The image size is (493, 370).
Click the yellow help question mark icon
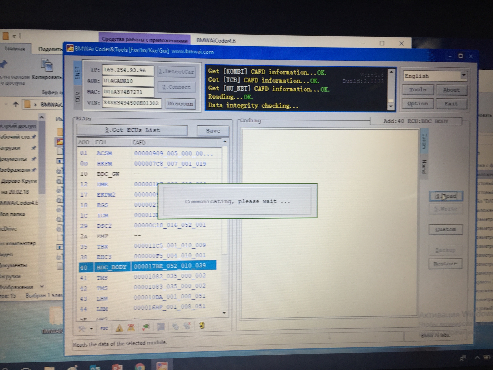(202, 326)
